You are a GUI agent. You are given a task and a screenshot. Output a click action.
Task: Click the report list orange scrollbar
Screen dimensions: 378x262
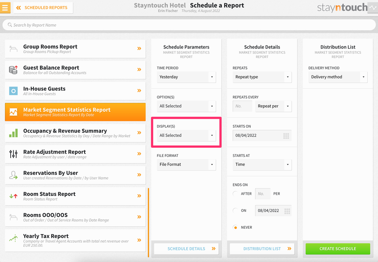[148, 223]
